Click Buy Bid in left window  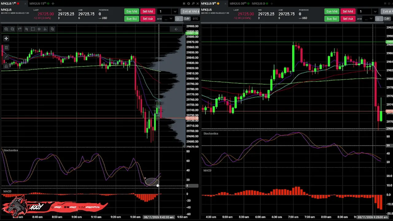point(131,19)
